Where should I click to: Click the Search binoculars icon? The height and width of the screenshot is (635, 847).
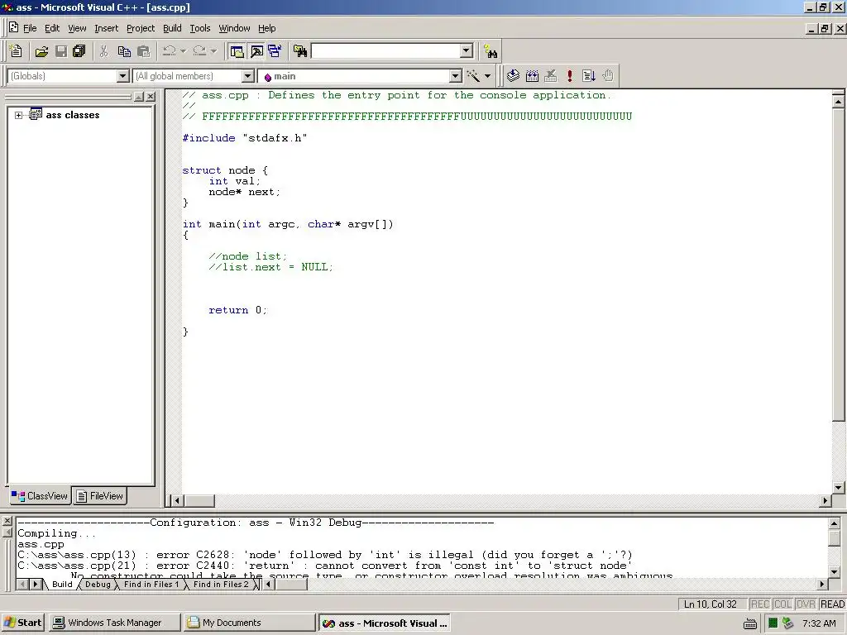click(x=490, y=51)
